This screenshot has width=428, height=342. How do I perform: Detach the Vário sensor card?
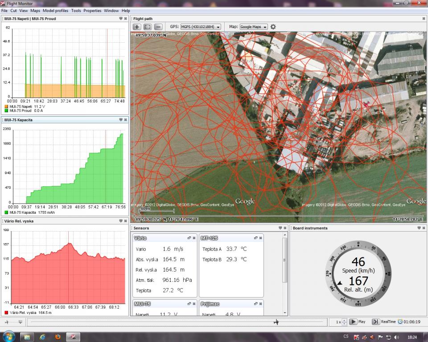pyautogui.click(x=189, y=238)
